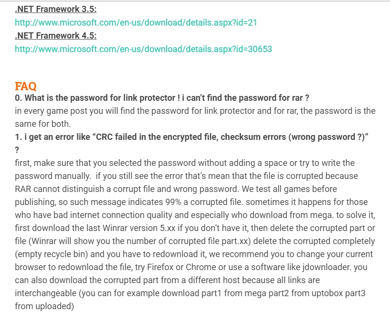The width and height of the screenshot is (390, 314).
Task: Click the line beginning "in every game post"
Action: coord(195,111)
